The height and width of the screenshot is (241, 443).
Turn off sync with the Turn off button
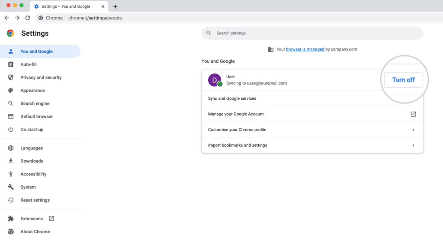[403, 80]
